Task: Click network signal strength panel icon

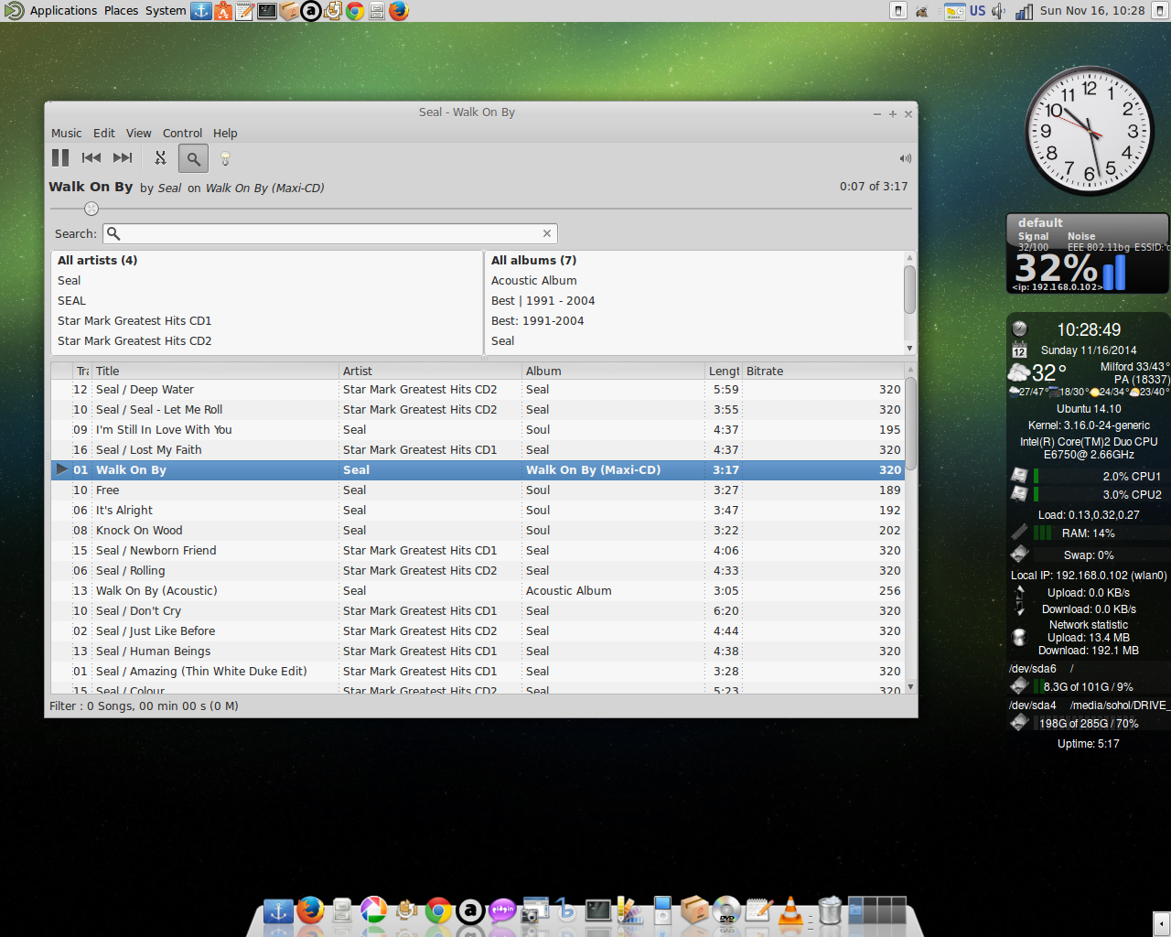Action: (x=1025, y=11)
